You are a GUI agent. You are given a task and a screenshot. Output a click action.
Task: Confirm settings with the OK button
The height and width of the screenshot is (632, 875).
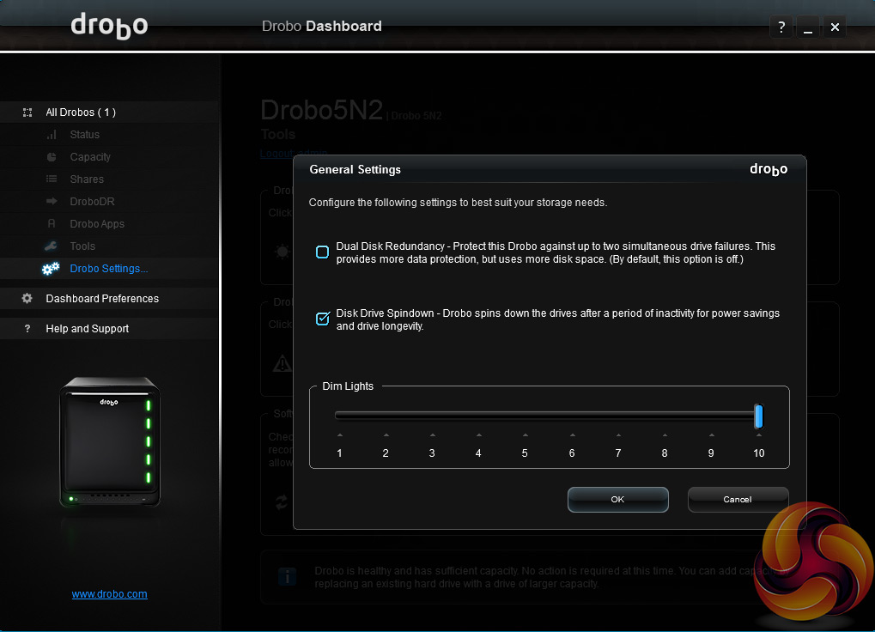pyautogui.click(x=617, y=499)
